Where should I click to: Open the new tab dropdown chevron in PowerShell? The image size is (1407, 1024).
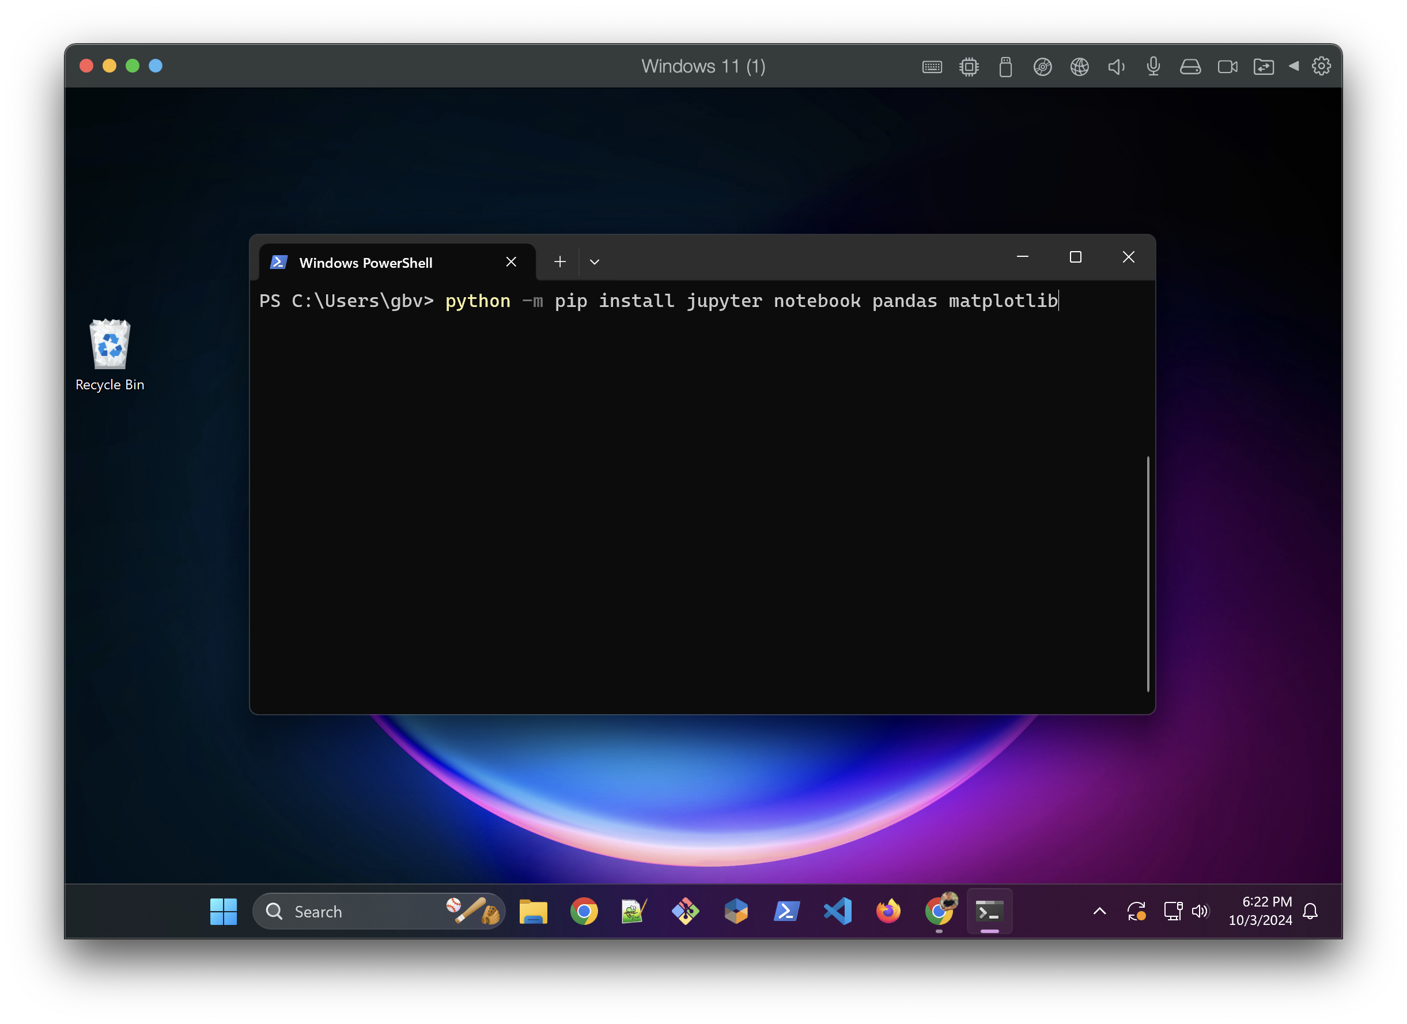[x=594, y=263]
